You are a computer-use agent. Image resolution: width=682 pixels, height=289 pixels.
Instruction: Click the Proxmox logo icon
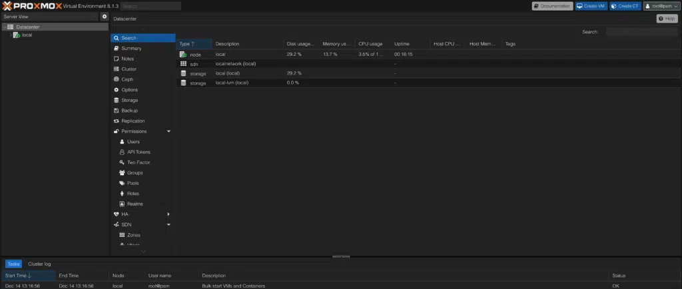[x=7, y=6]
